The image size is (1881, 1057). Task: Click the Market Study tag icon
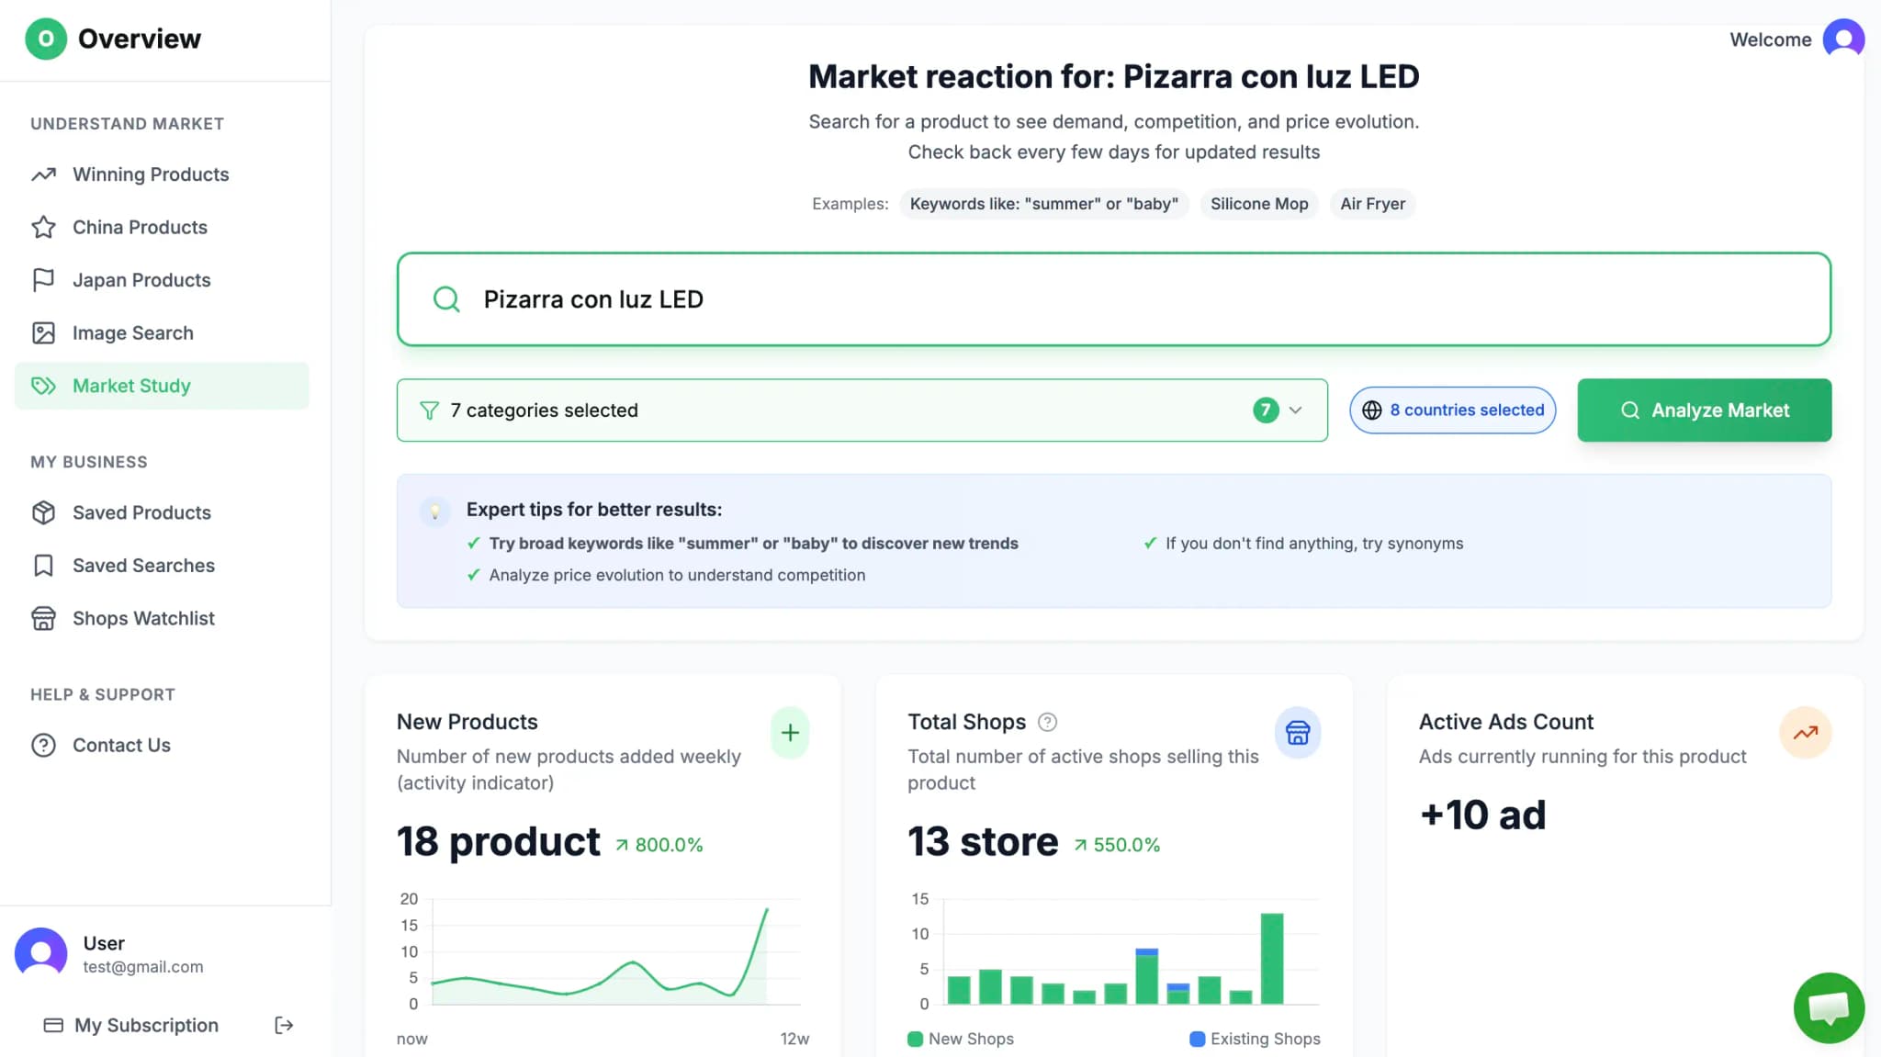click(x=43, y=386)
